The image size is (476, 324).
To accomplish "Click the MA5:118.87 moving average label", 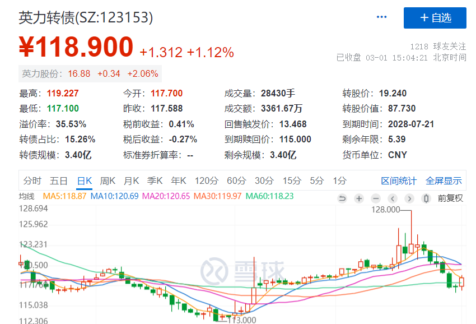I will tap(64, 196).
